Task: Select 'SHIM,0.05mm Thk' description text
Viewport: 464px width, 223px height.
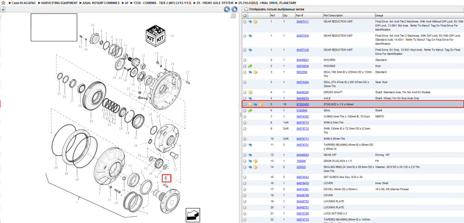Action: pyautogui.click(x=335, y=139)
